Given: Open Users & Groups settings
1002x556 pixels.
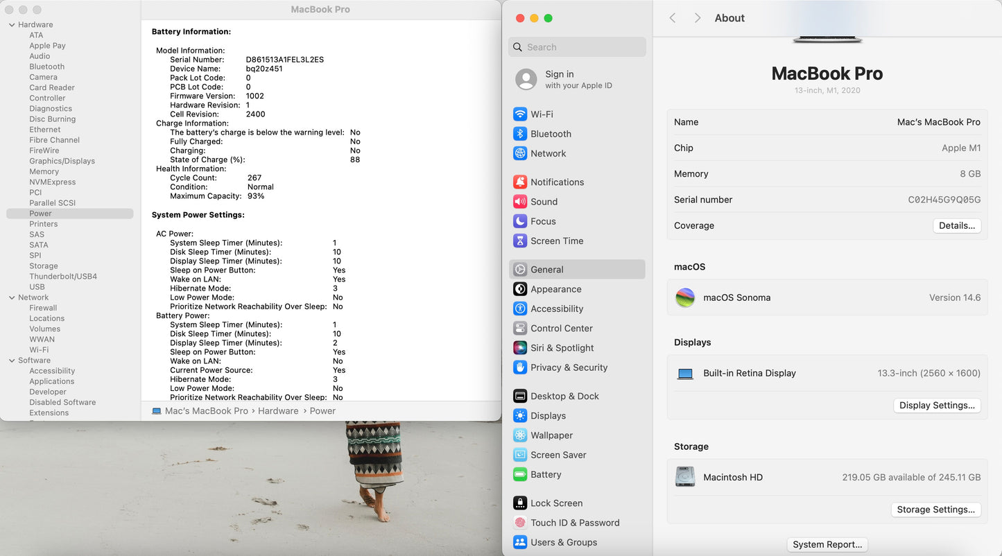Looking at the screenshot, I should (x=565, y=542).
